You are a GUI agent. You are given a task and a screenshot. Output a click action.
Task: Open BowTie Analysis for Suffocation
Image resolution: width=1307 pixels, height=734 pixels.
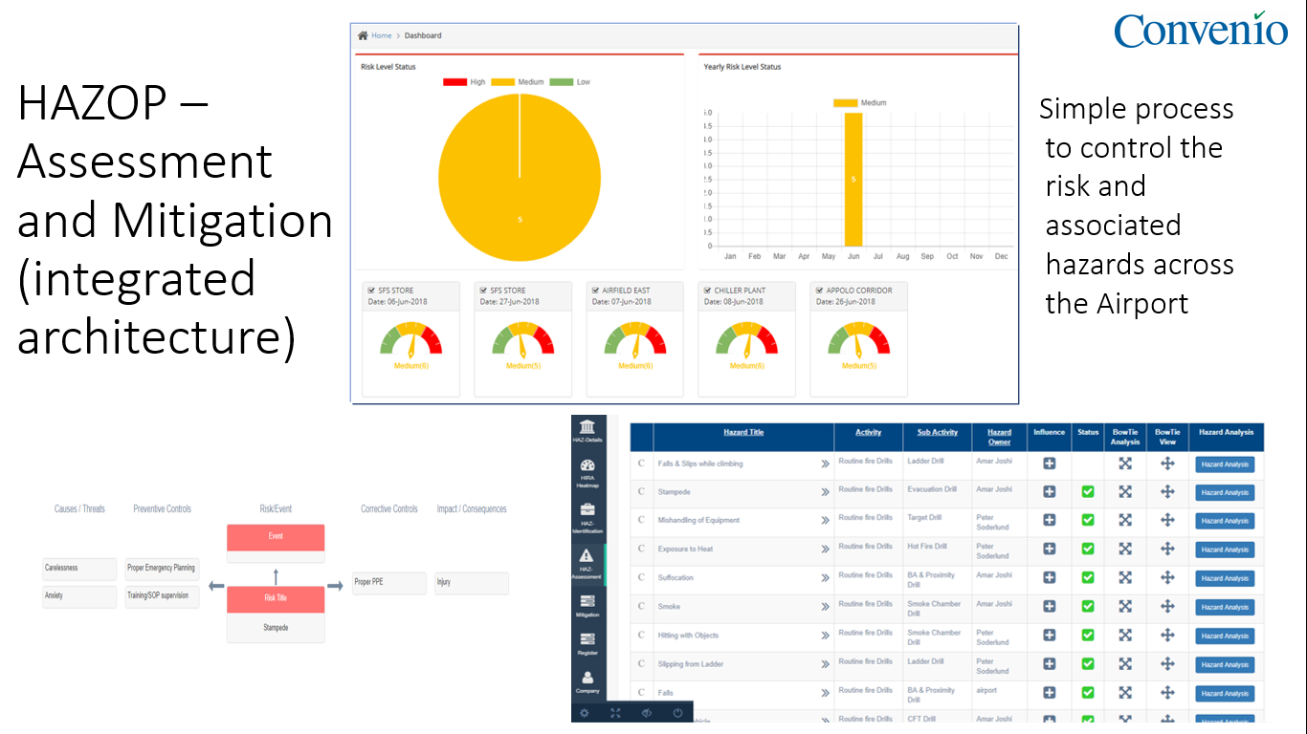pos(1125,578)
